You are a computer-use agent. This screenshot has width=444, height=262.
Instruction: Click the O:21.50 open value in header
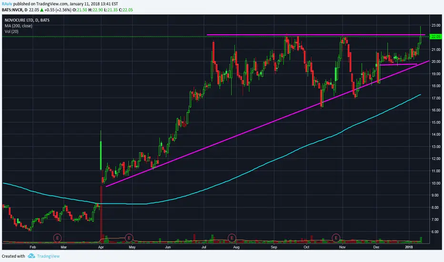pos(80,10)
